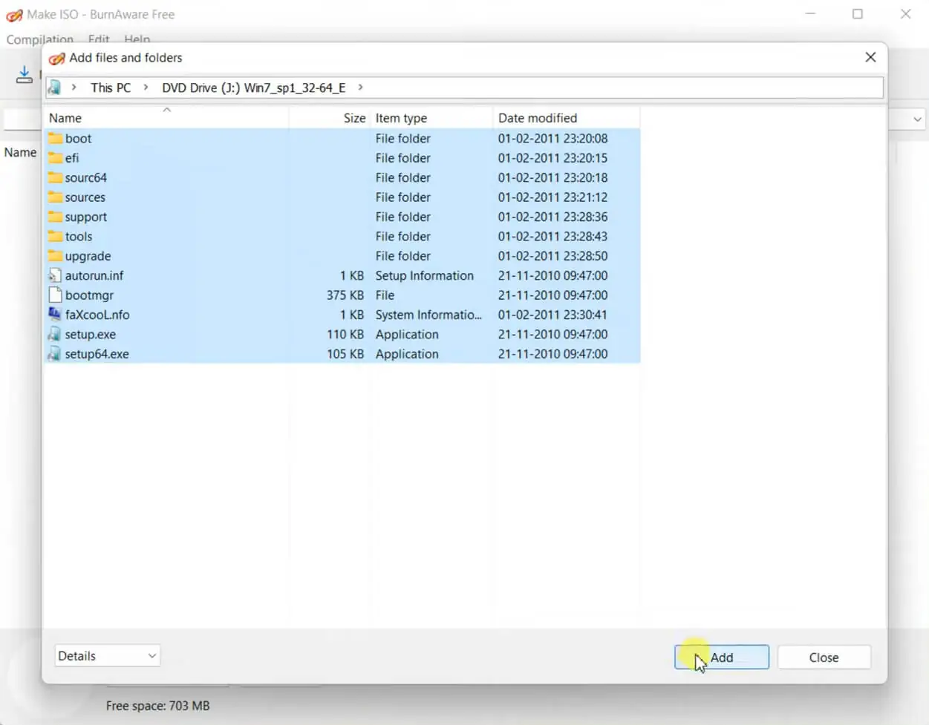
Task: Select the sourc64 folder icon
Action: 55,177
